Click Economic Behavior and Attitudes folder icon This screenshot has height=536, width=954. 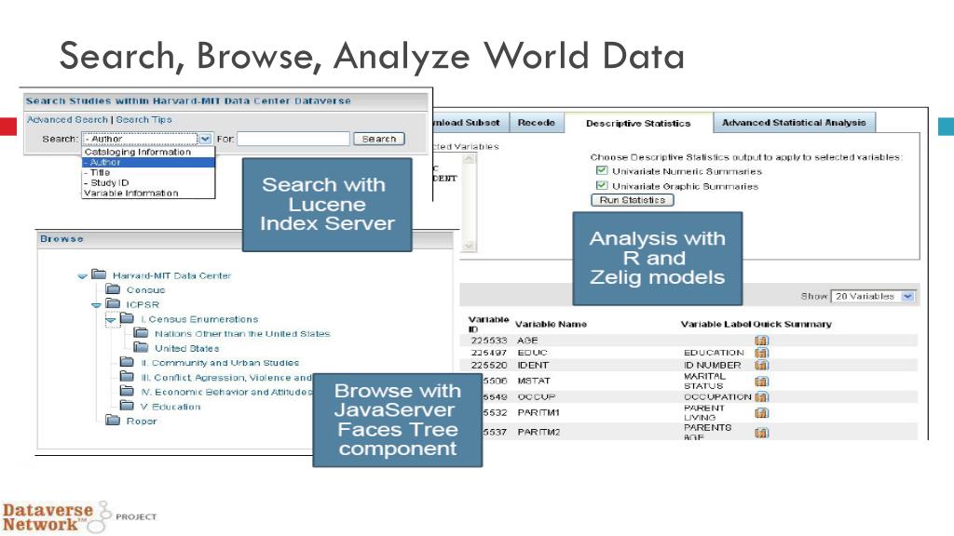(x=127, y=392)
